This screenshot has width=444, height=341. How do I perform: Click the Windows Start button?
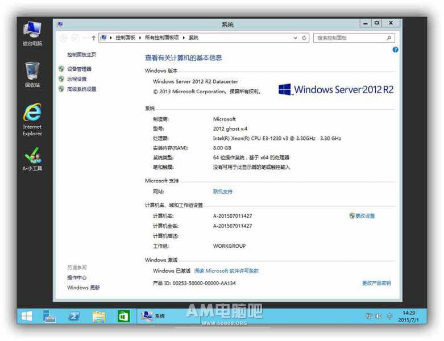(x=27, y=316)
